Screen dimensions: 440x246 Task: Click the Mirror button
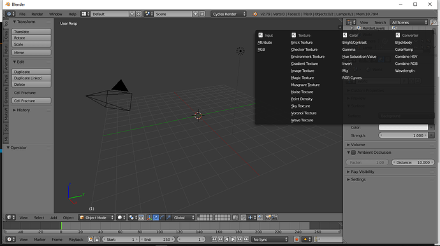point(31,53)
